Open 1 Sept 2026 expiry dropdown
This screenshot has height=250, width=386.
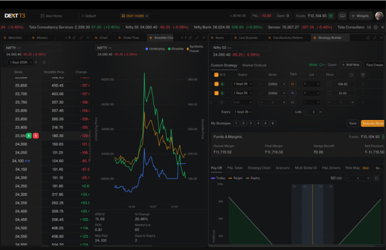point(21,62)
